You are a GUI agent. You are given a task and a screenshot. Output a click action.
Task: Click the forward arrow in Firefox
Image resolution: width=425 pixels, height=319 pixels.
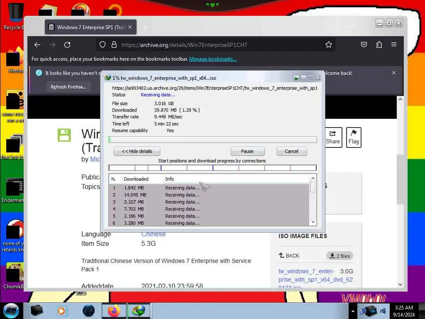point(53,45)
